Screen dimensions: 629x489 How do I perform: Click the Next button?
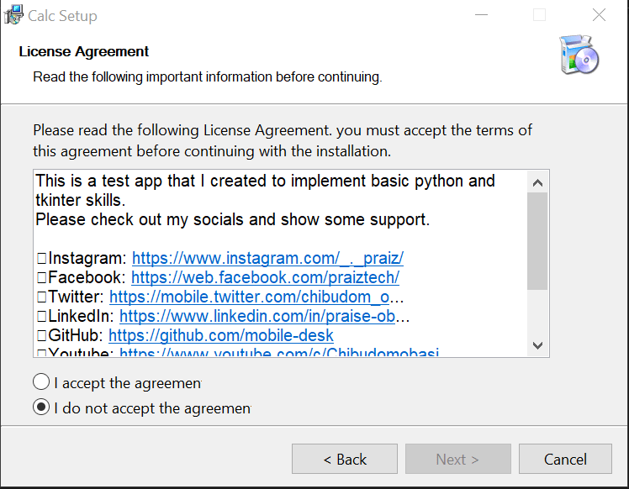(x=457, y=459)
